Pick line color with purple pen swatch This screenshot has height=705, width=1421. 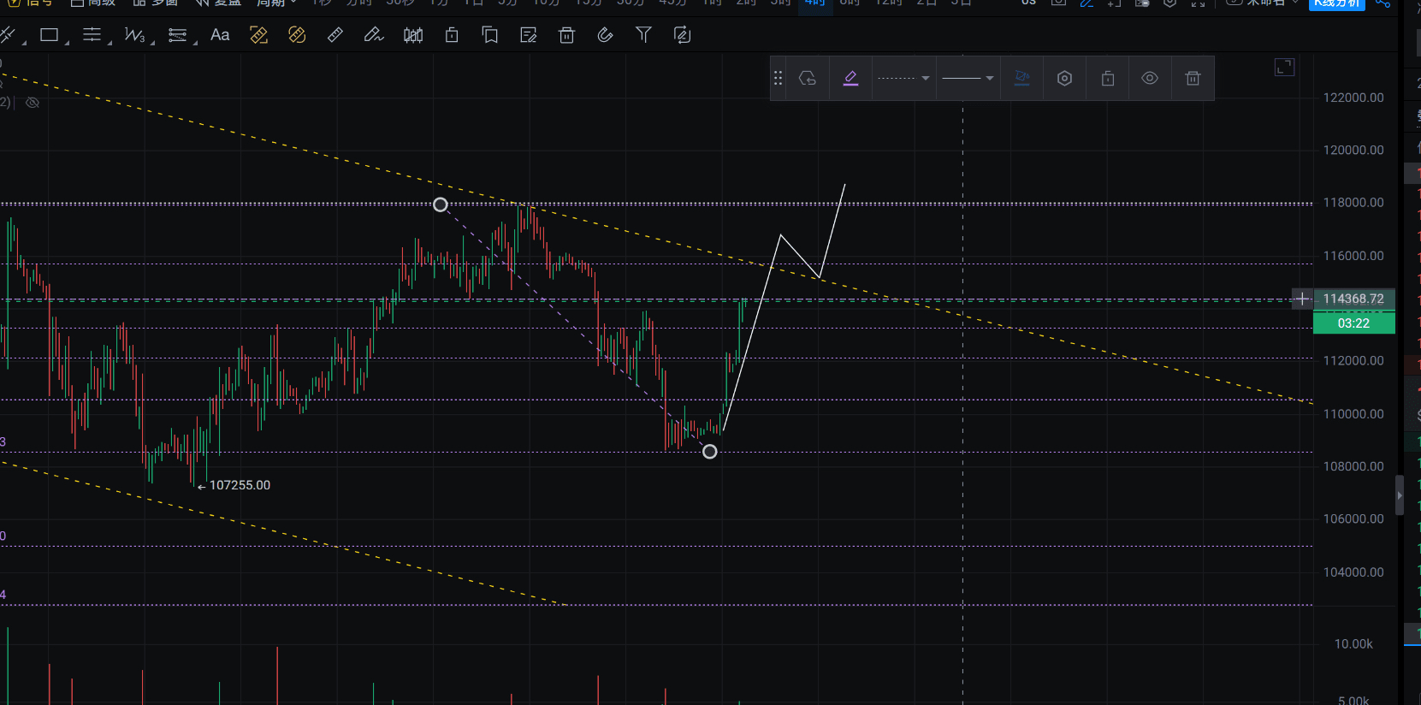[850, 79]
